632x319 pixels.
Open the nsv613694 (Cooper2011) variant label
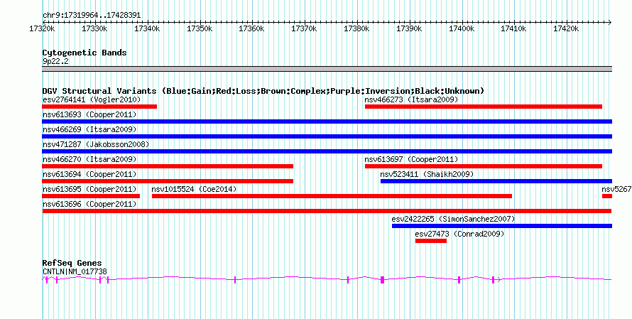[89, 174]
